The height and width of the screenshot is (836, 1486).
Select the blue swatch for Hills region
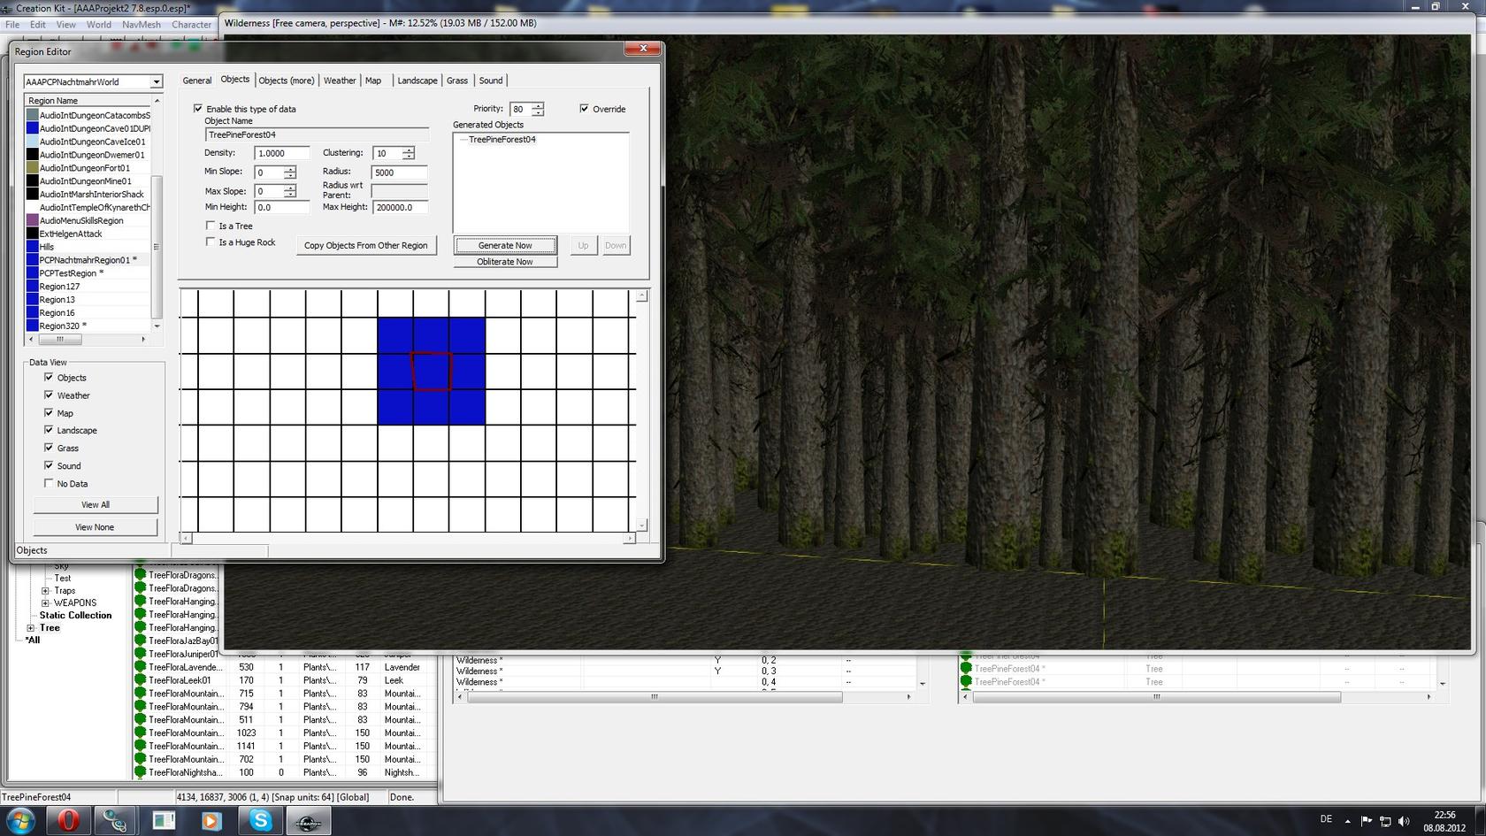point(33,247)
